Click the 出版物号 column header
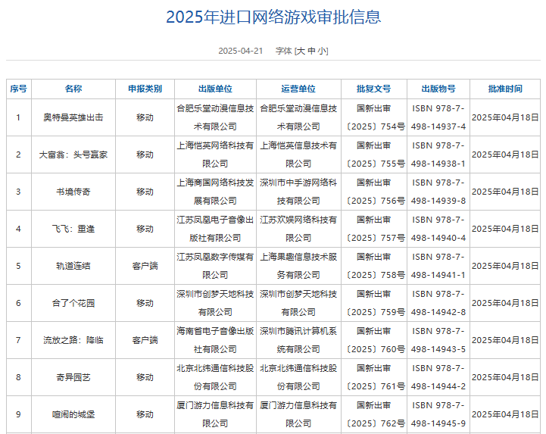 438,89
